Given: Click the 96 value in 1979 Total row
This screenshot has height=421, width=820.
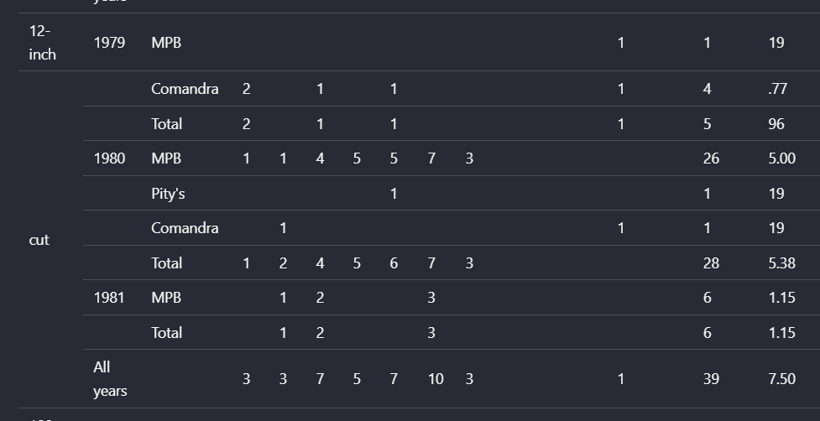Looking at the screenshot, I should coord(776,124).
